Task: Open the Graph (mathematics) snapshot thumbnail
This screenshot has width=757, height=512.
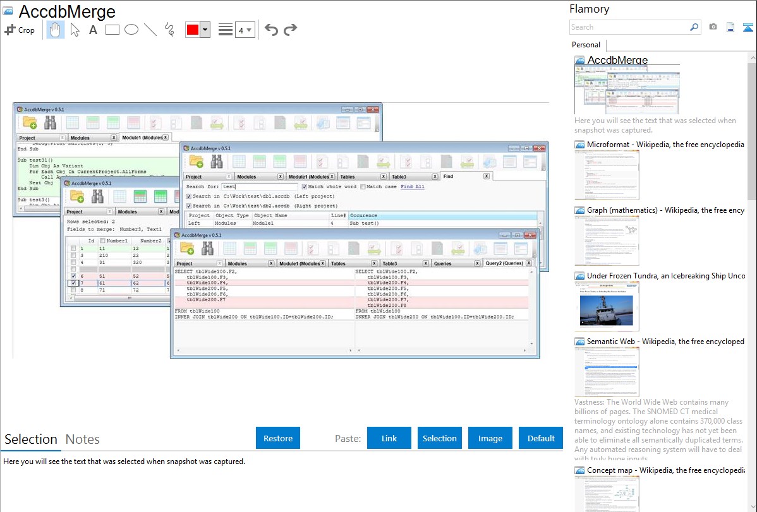Action: pos(607,241)
